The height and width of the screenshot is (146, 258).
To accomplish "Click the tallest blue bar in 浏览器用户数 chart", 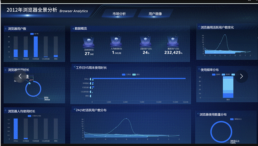I will 36,47.
